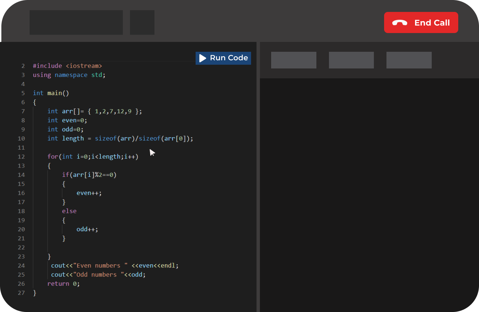Click the wide dark placeholder box in header
479x312 pixels.
(76, 22)
